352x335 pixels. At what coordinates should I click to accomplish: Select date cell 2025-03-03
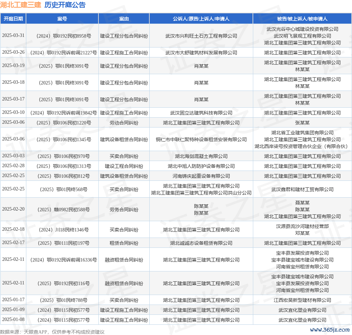[13, 156]
